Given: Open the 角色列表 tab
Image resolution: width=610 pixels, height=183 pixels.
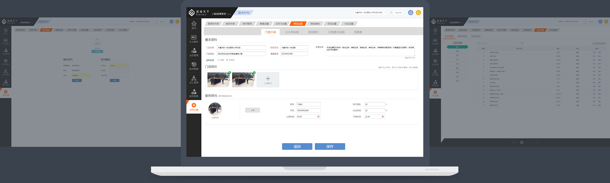Looking at the screenshot, I should 230,24.
